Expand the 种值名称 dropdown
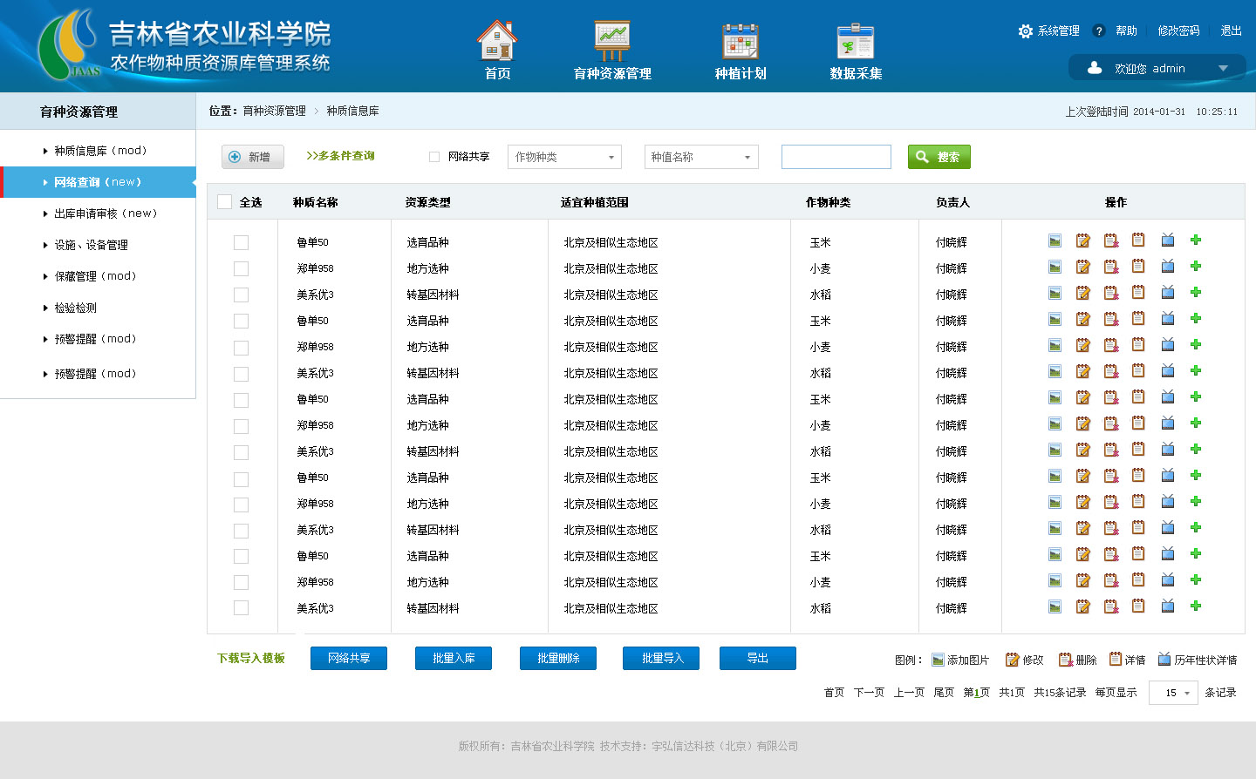 (x=701, y=157)
